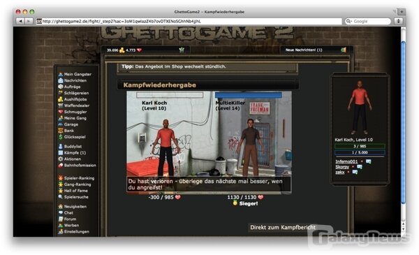Click the Garage sidebar icon

(61, 124)
